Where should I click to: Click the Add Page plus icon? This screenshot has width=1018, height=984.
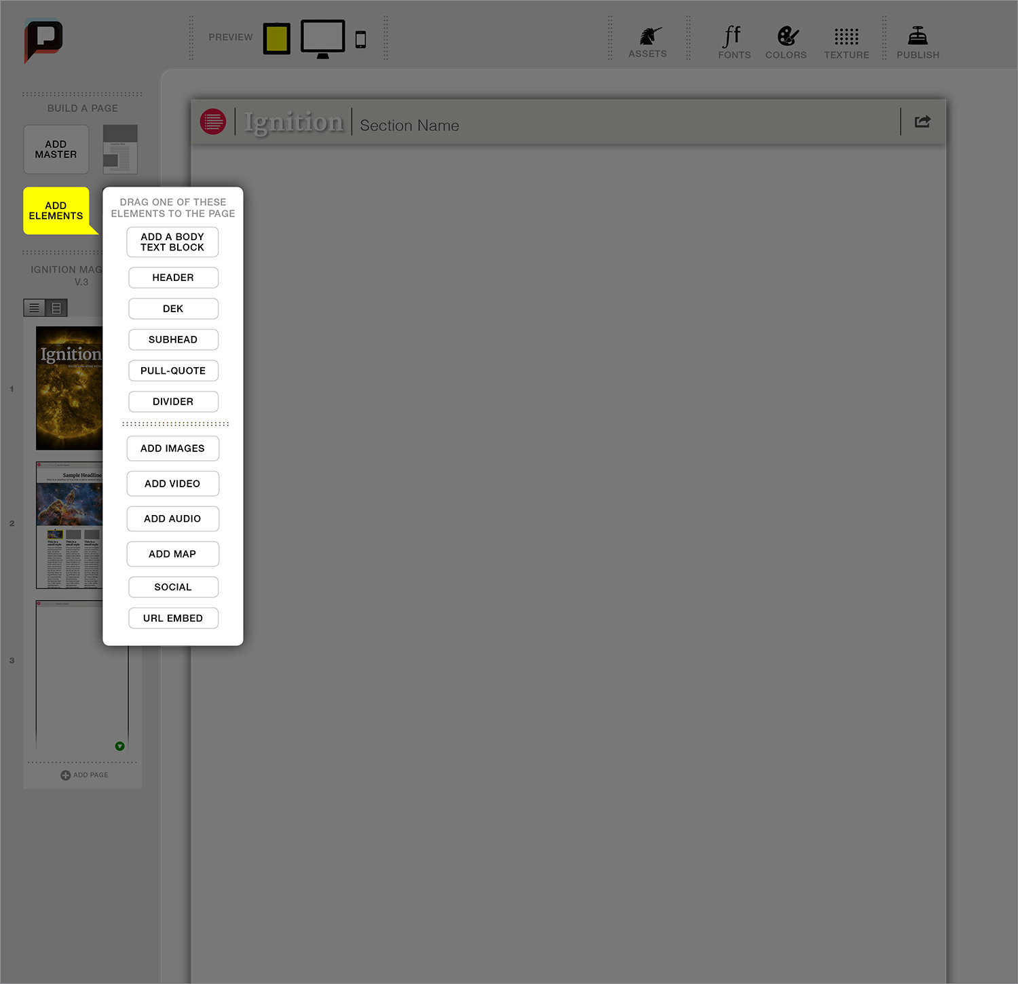pos(65,775)
